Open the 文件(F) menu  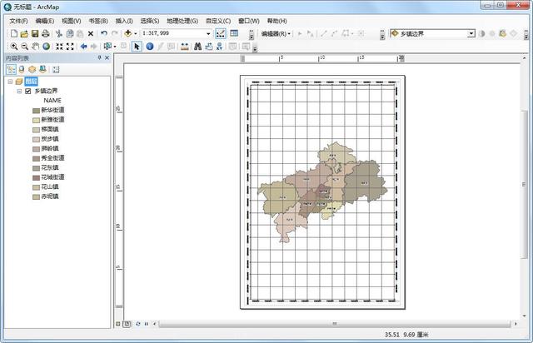pos(18,21)
